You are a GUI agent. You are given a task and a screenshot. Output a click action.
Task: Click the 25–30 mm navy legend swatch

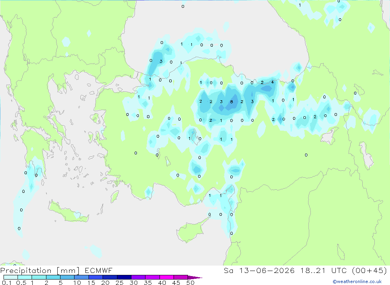(124, 277)
